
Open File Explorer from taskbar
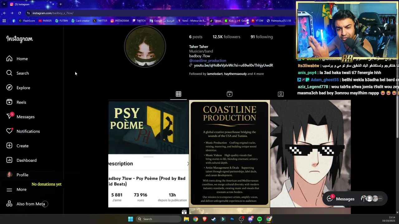pos(186,219)
